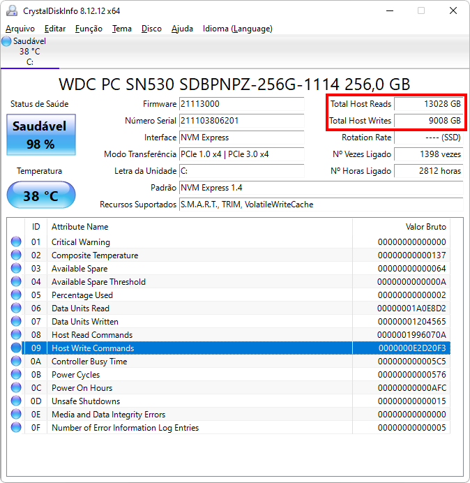Image resolution: width=470 pixels, height=483 pixels.
Task: Click raw value 00000001A0E8D2
Action: click(x=411, y=309)
